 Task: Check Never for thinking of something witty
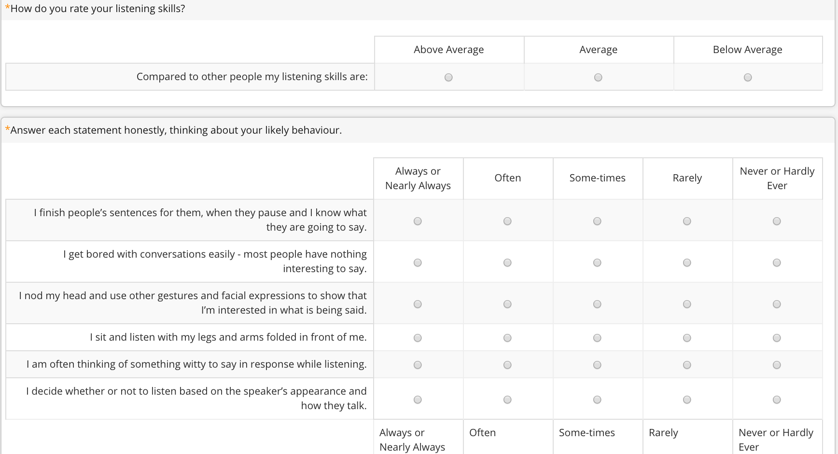[x=777, y=365]
